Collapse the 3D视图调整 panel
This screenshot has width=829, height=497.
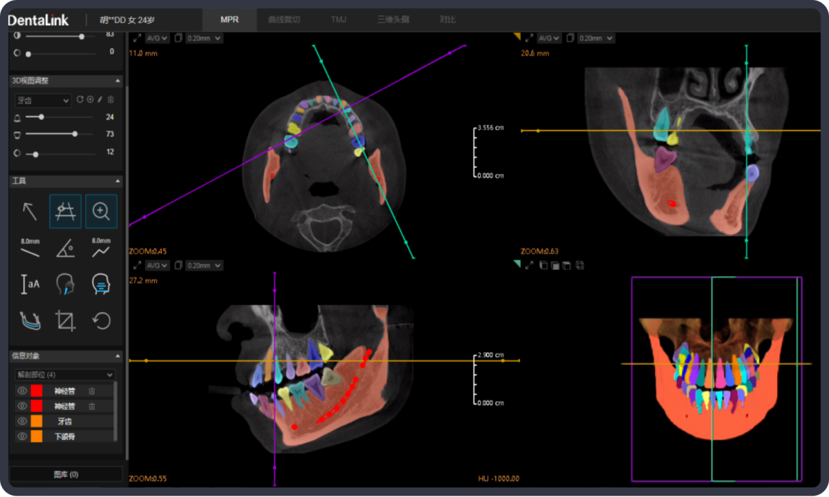pyautogui.click(x=117, y=81)
